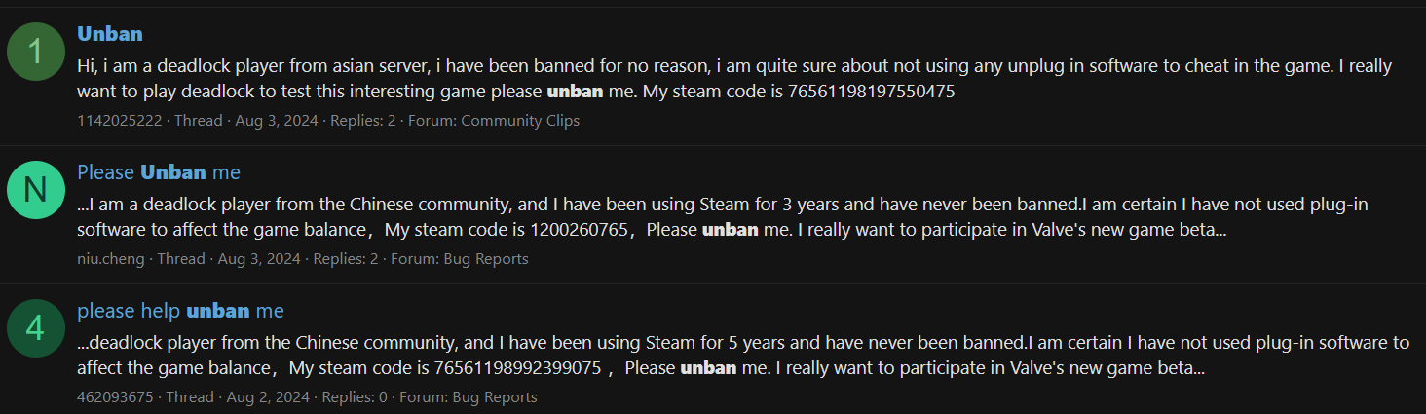This screenshot has width=1426, height=414.
Task: Click the Aug 3, 2024 date on niu.cheng's thread
Action: (259, 259)
